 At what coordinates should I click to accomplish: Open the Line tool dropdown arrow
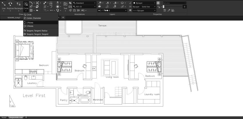(4, 11)
